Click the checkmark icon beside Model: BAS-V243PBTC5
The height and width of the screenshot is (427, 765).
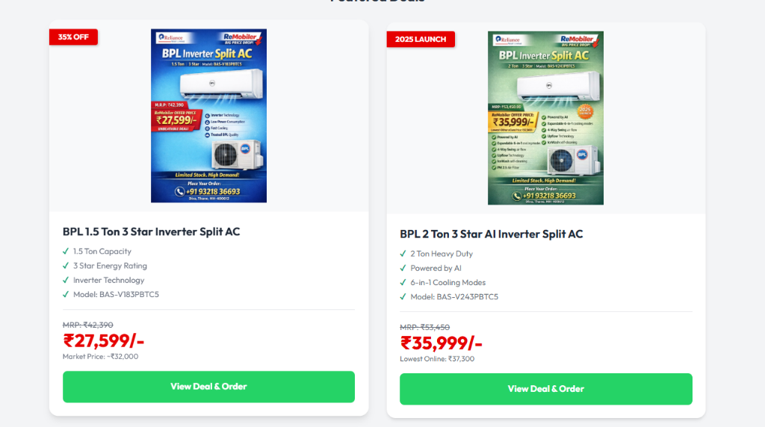403,296
